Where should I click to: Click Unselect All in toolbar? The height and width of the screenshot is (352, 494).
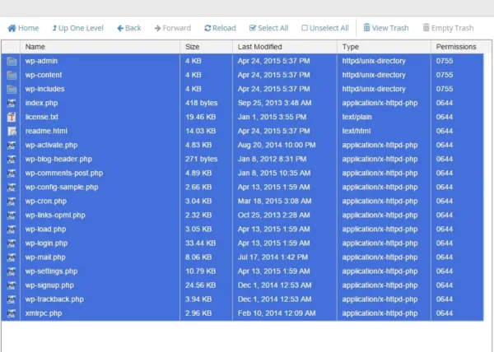pos(325,28)
